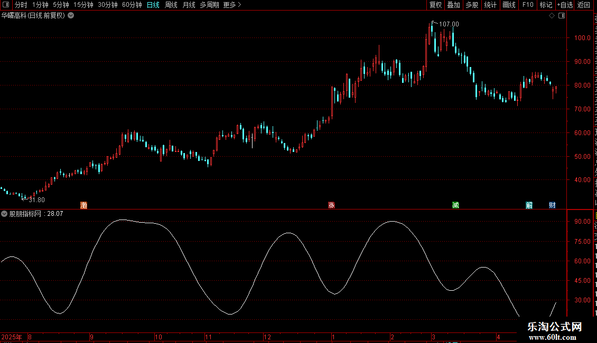
Task: Expand the 华曙高科 chart title dropdown
Action: [71, 16]
